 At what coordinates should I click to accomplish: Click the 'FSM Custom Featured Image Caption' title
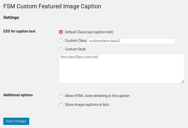52,6
